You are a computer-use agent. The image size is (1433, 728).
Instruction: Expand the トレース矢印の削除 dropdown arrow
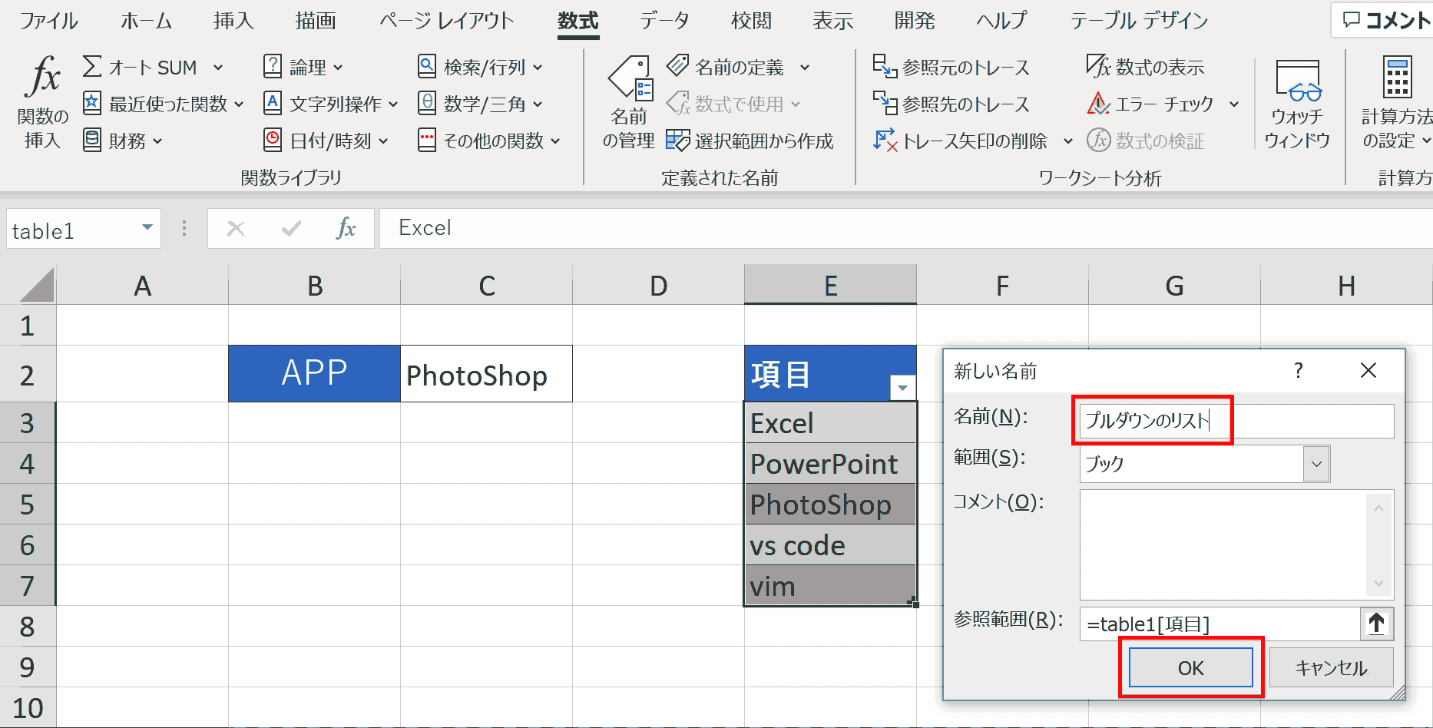[x=1067, y=141]
